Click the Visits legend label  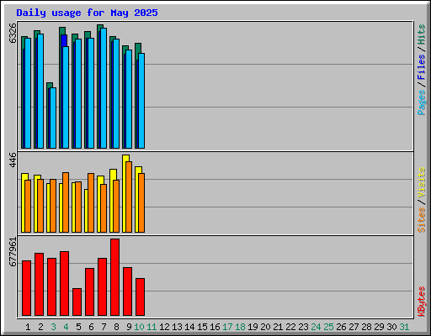[422, 182]
